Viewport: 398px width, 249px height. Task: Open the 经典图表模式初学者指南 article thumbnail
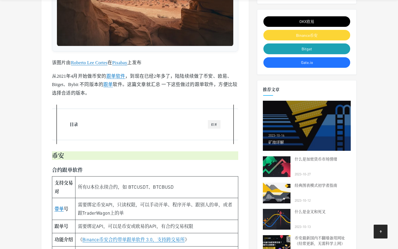[x=277, y=193]
